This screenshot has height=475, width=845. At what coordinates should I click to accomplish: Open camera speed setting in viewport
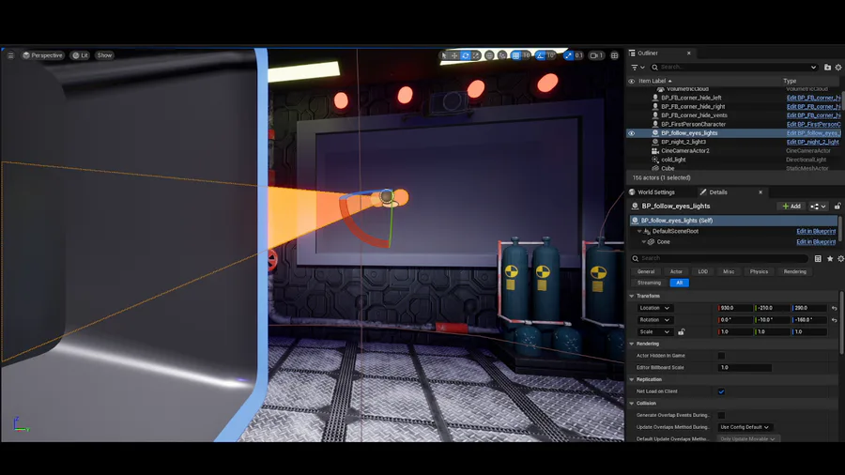(596, 55)
